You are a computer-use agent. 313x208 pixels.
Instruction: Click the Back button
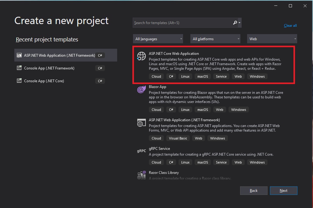(x=254, y=191)
